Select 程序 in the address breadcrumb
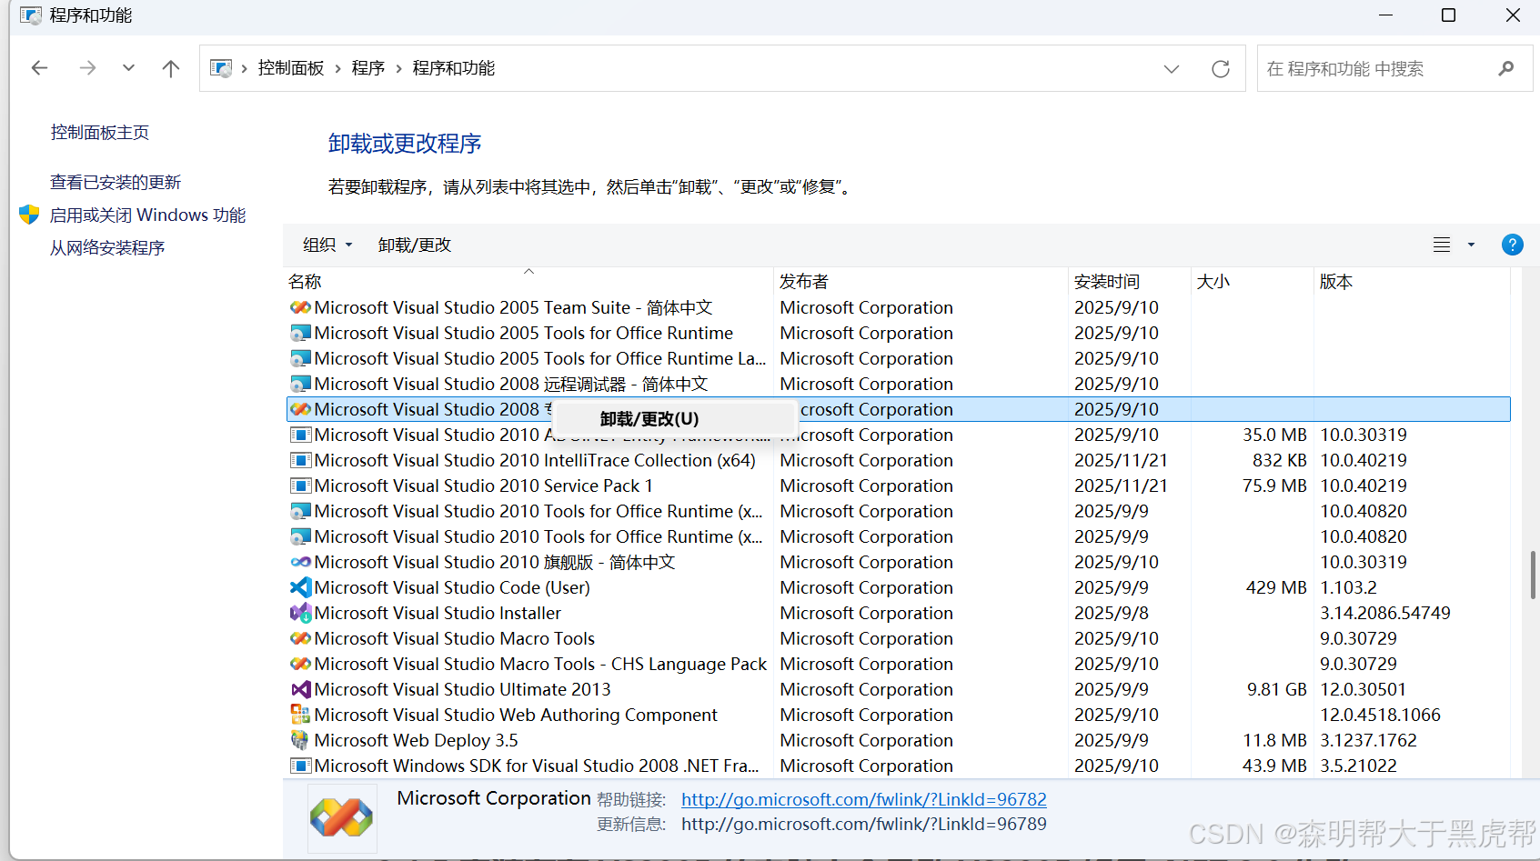1540x861 pixels. coord(368,68)
